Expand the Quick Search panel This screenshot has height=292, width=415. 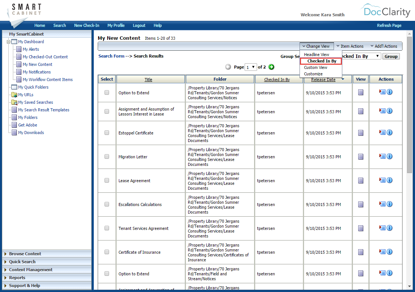pyautogui.click(x=47, y=262)
